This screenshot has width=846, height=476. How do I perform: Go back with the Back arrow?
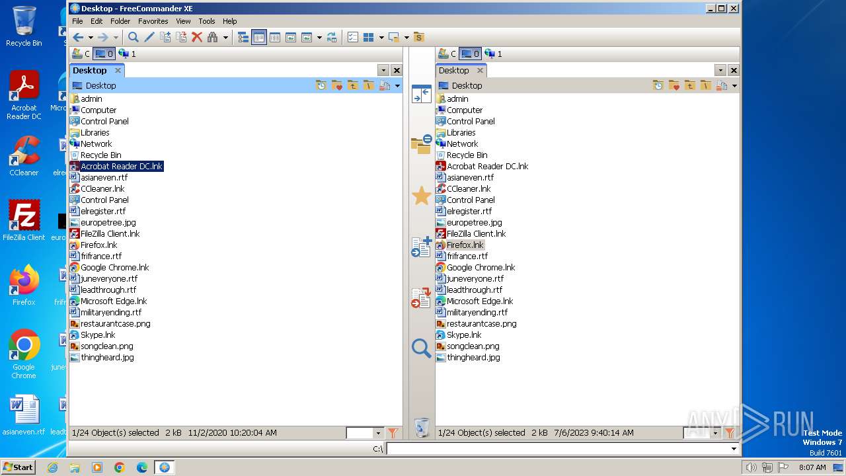78,38
